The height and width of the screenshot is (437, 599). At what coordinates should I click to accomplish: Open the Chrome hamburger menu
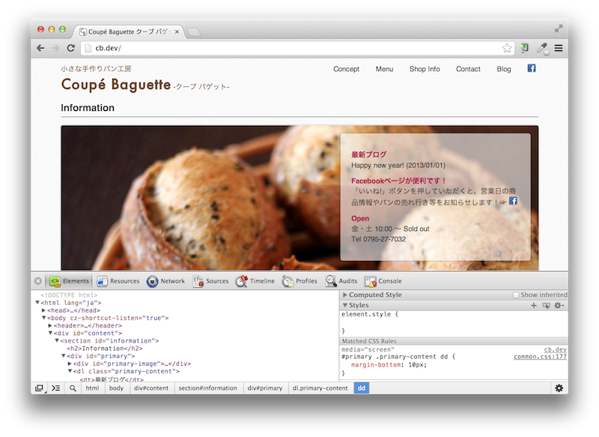coord(559,48)
